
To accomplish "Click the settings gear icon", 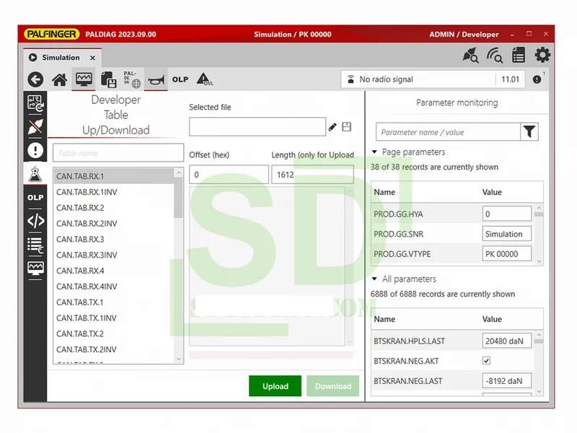I will coord(542,55).
